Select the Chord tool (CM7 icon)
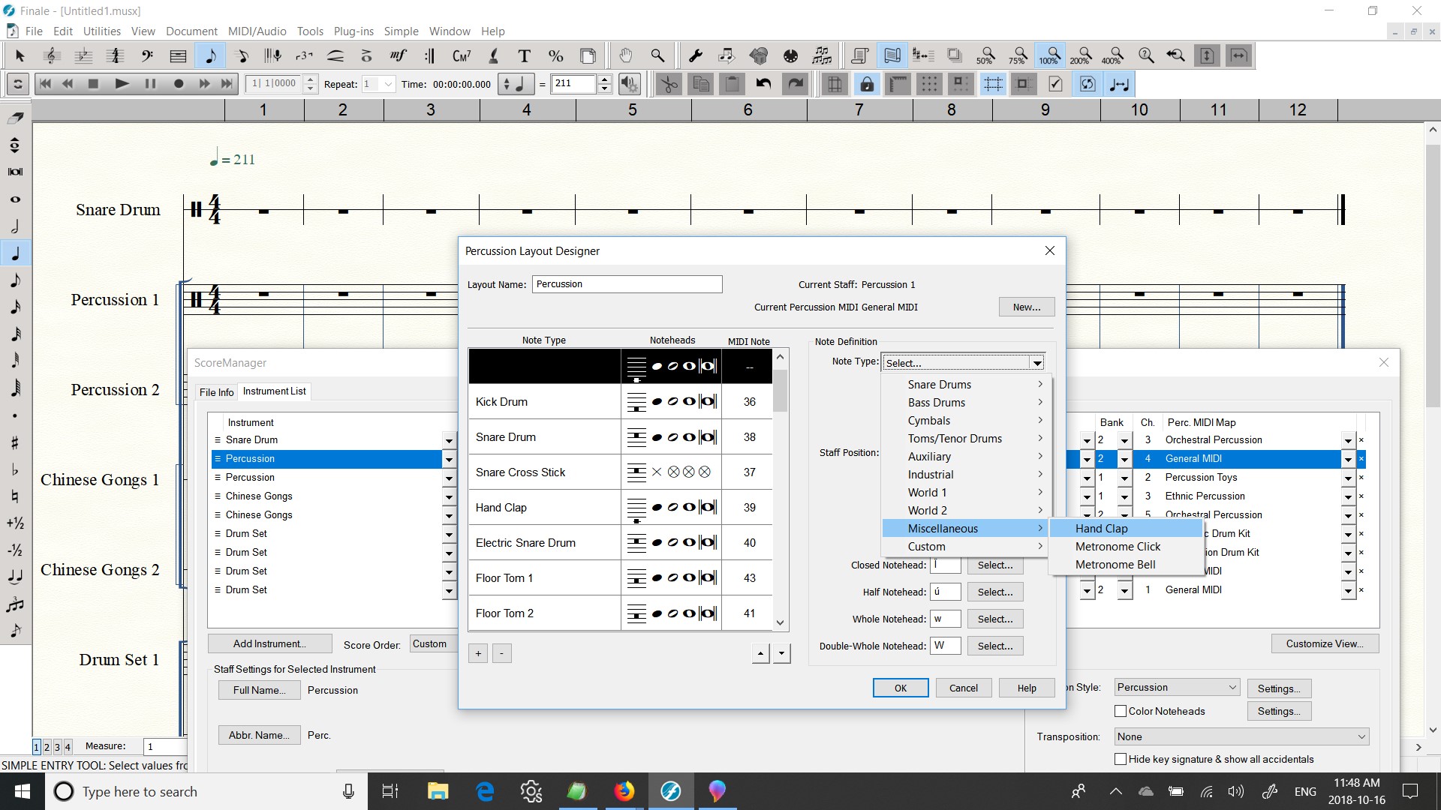The height and width of the screenshot is (810, 1441). coord(461,55)
